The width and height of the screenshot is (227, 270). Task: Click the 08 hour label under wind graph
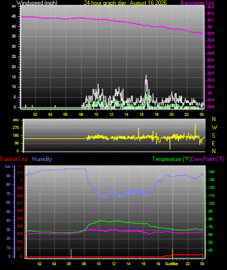81,114
